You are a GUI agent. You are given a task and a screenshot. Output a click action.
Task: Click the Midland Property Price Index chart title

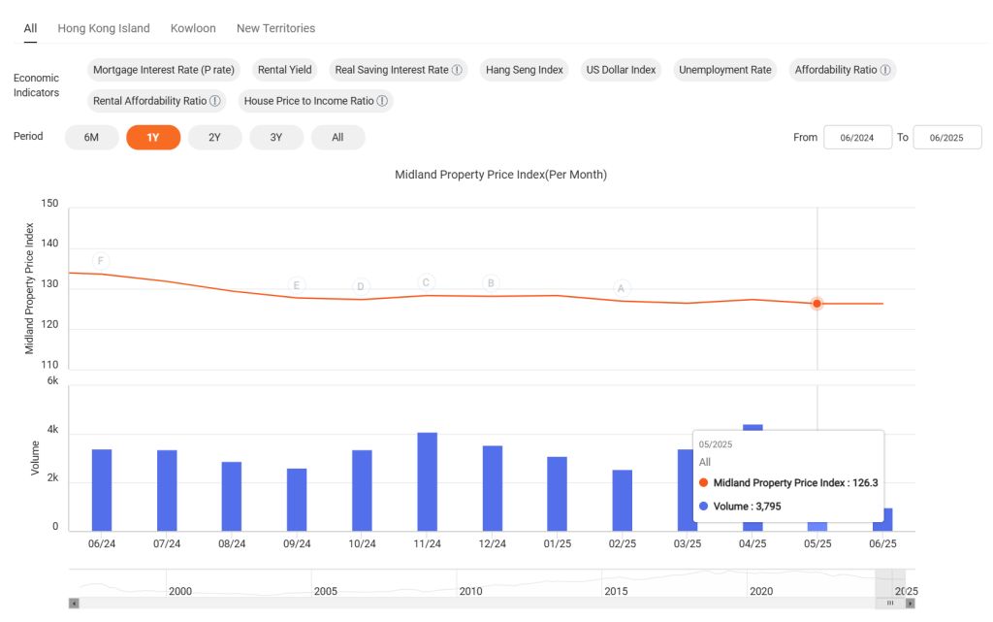(x=501, y=175)
